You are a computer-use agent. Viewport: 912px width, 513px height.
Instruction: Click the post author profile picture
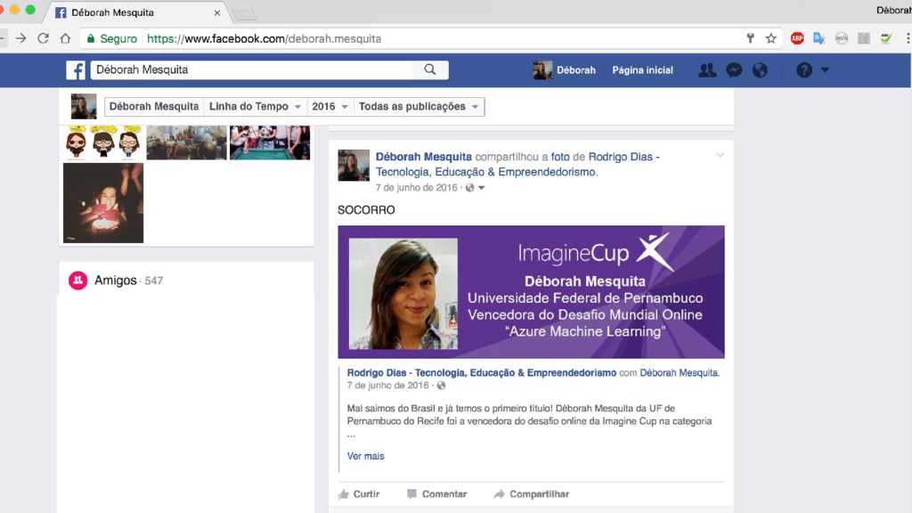[x=354, y=165]
